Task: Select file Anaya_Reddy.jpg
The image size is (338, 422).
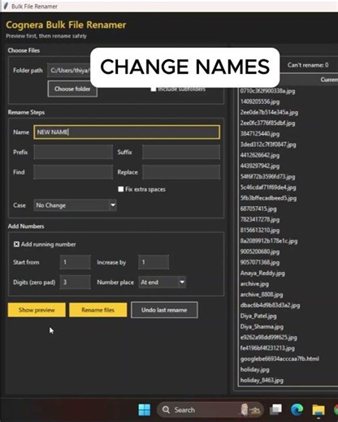Action: click(x=262, y=273)
